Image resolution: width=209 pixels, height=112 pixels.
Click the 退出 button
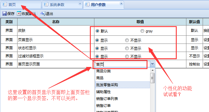[x=47, y=14]
